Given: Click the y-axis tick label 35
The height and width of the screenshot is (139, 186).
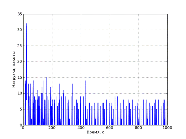Looking at the screenshot, I should 20,14.
